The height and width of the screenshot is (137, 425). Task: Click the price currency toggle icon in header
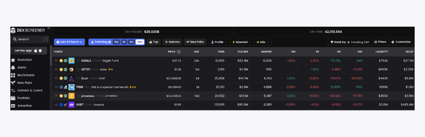coord(179,52)
